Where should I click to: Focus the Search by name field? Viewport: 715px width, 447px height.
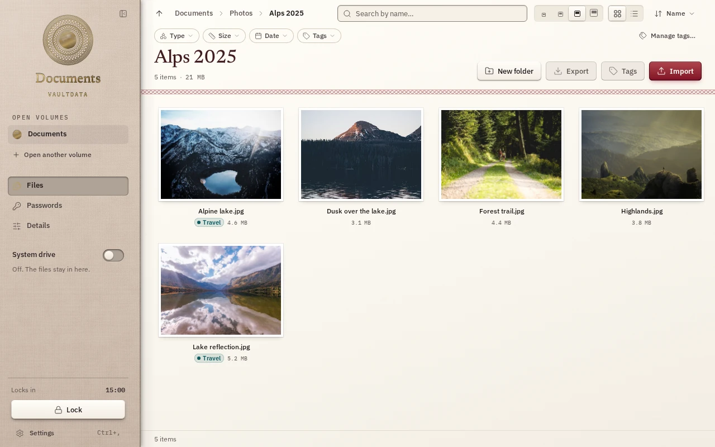coord(432,13)
